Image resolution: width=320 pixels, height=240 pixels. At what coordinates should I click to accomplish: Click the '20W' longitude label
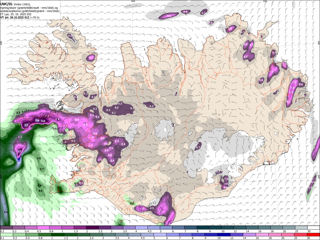(x=133, y=1)
